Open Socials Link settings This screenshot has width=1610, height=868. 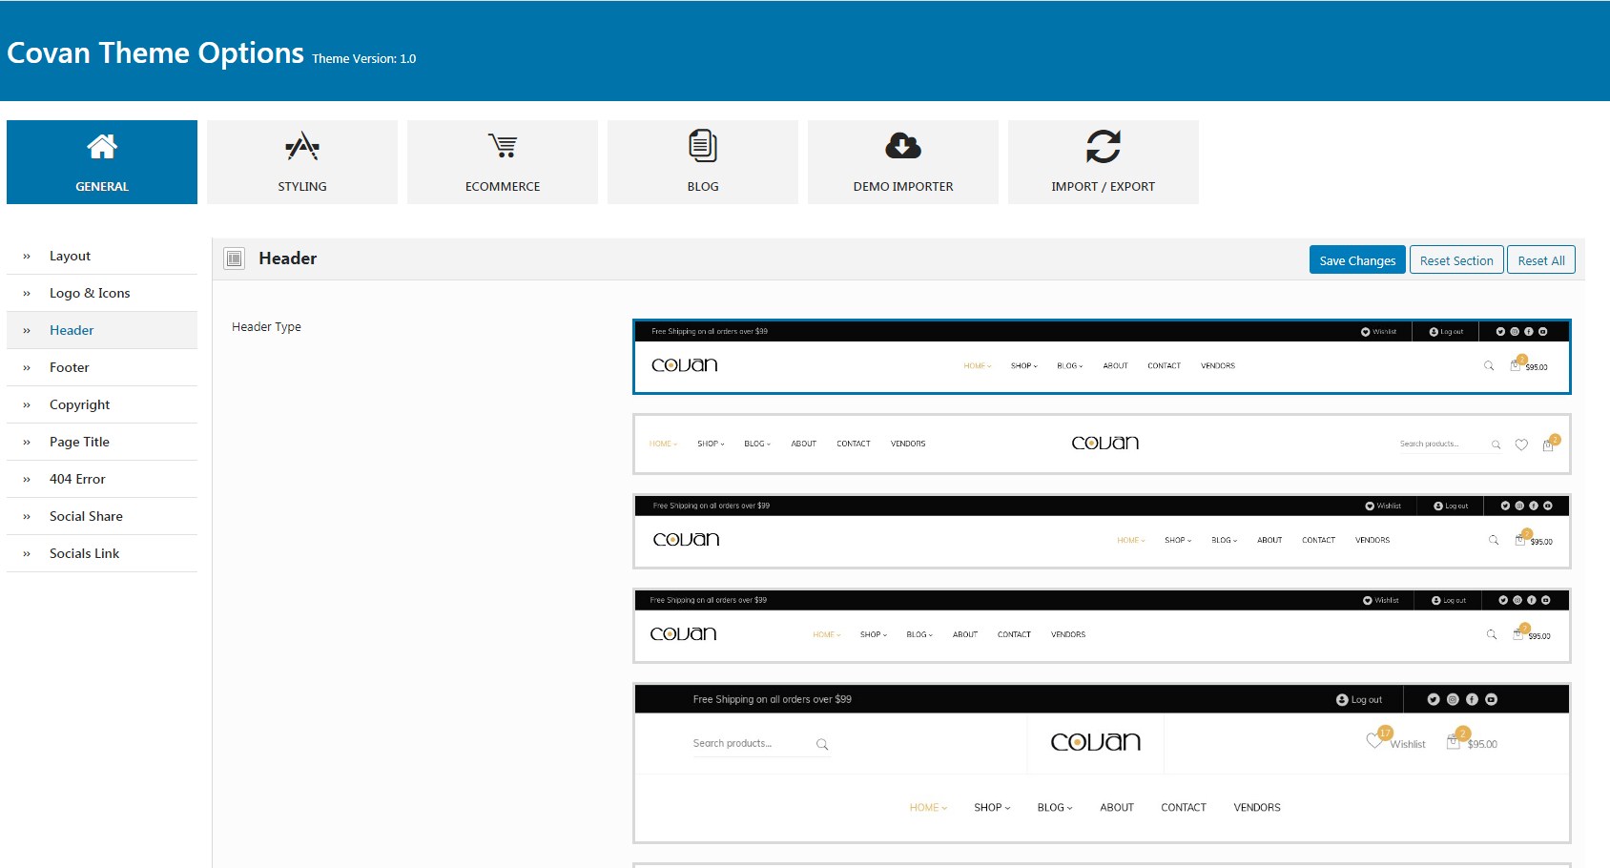102,553
